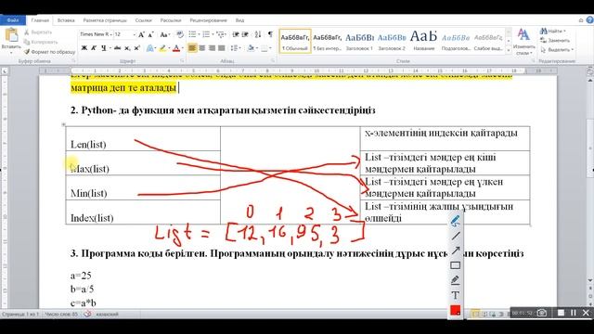Click the large Вставить paste icon
594x334 pixels.
11,35
